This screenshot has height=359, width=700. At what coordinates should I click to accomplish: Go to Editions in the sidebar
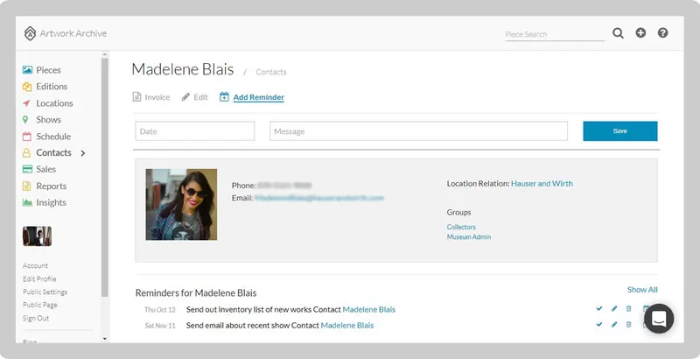coord(52,87)
